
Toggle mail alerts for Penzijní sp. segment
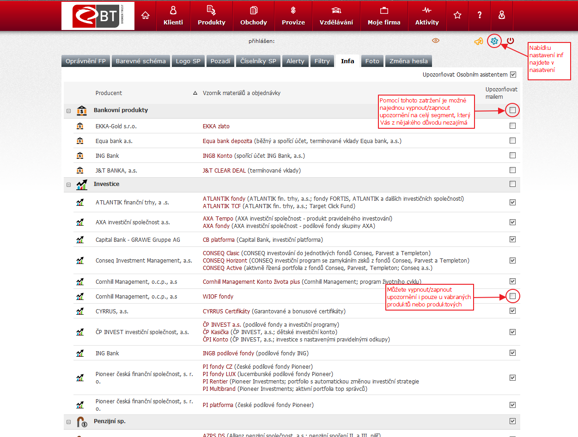512,421
